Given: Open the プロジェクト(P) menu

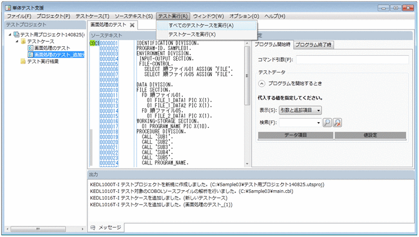Looking at the screenshot, I should tap(53, 16).
